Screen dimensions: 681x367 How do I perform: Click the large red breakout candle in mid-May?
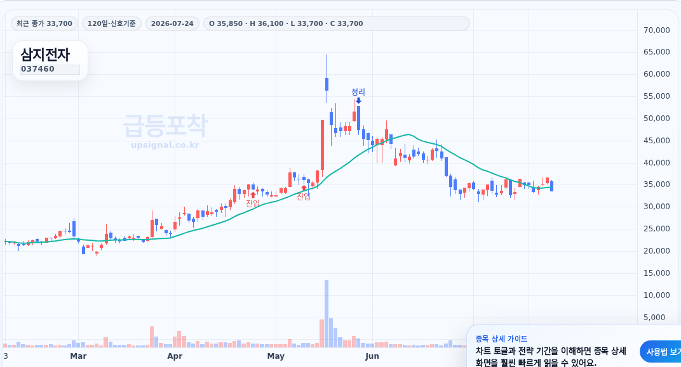(x=322, y=145)
